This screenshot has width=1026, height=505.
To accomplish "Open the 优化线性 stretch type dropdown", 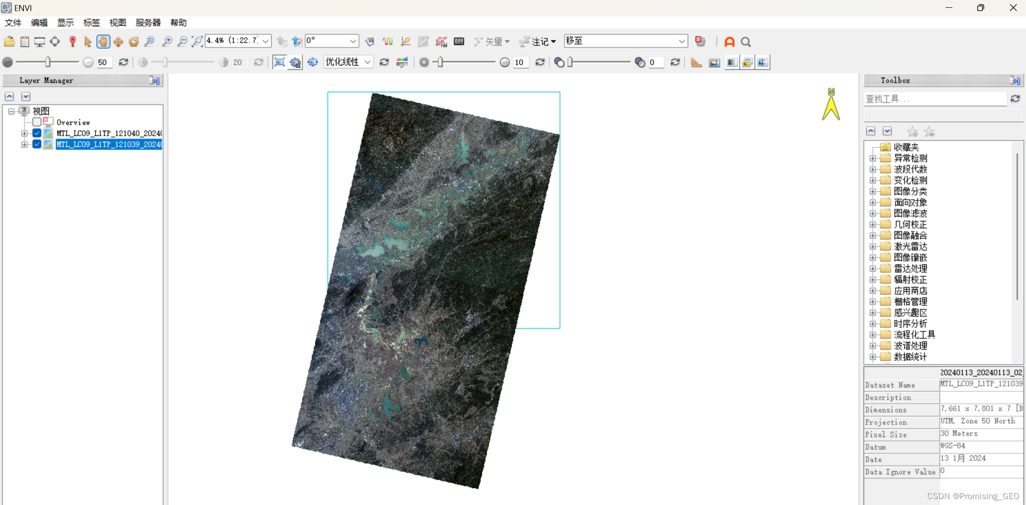I will (x=368, y=62).
